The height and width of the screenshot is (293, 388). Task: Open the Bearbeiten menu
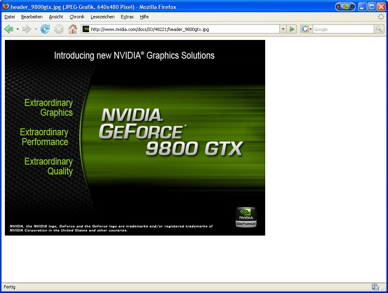point(32,17)
